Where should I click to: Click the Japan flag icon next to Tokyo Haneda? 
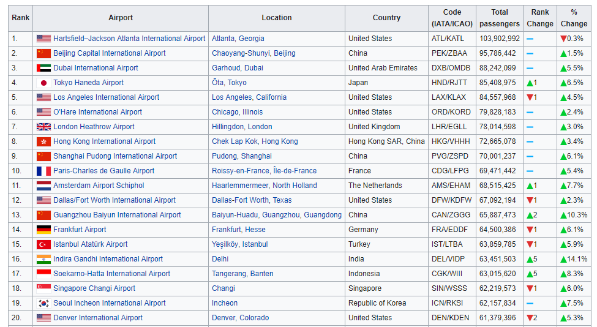43,83
